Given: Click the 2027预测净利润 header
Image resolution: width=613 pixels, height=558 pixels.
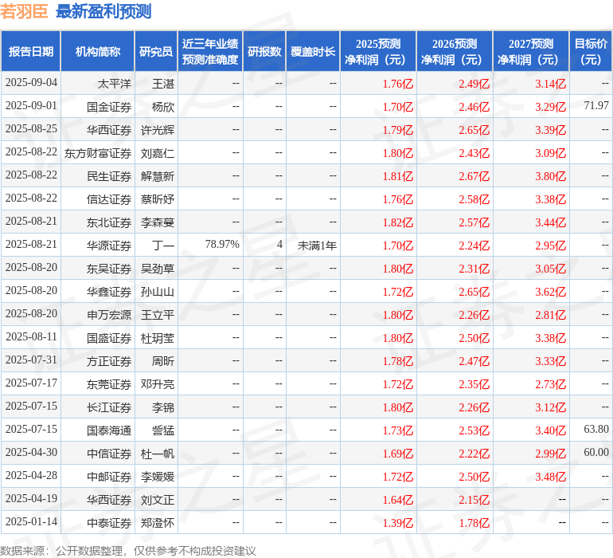Looking at the screenshot, I should [x=531, y=51].
